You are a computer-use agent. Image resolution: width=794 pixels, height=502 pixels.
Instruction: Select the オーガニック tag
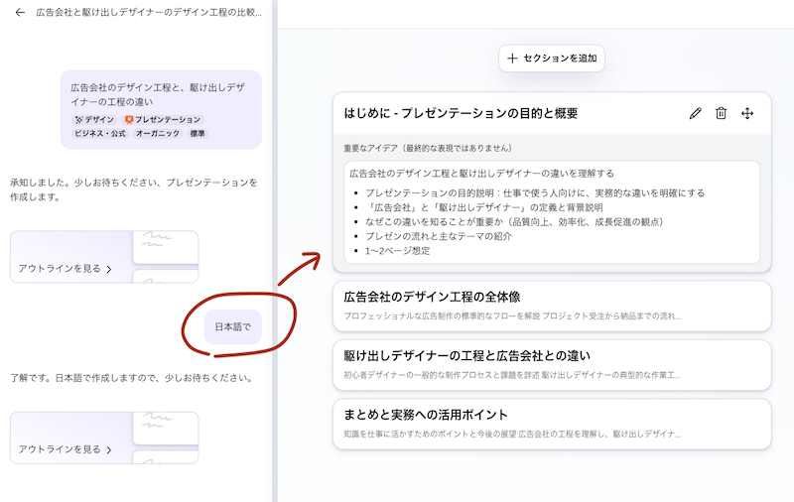(x=157, y=133)
